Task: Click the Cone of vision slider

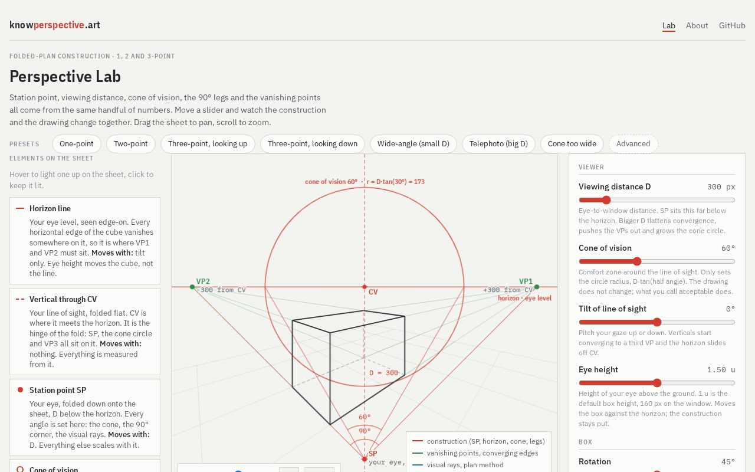Action: [657, 261]
